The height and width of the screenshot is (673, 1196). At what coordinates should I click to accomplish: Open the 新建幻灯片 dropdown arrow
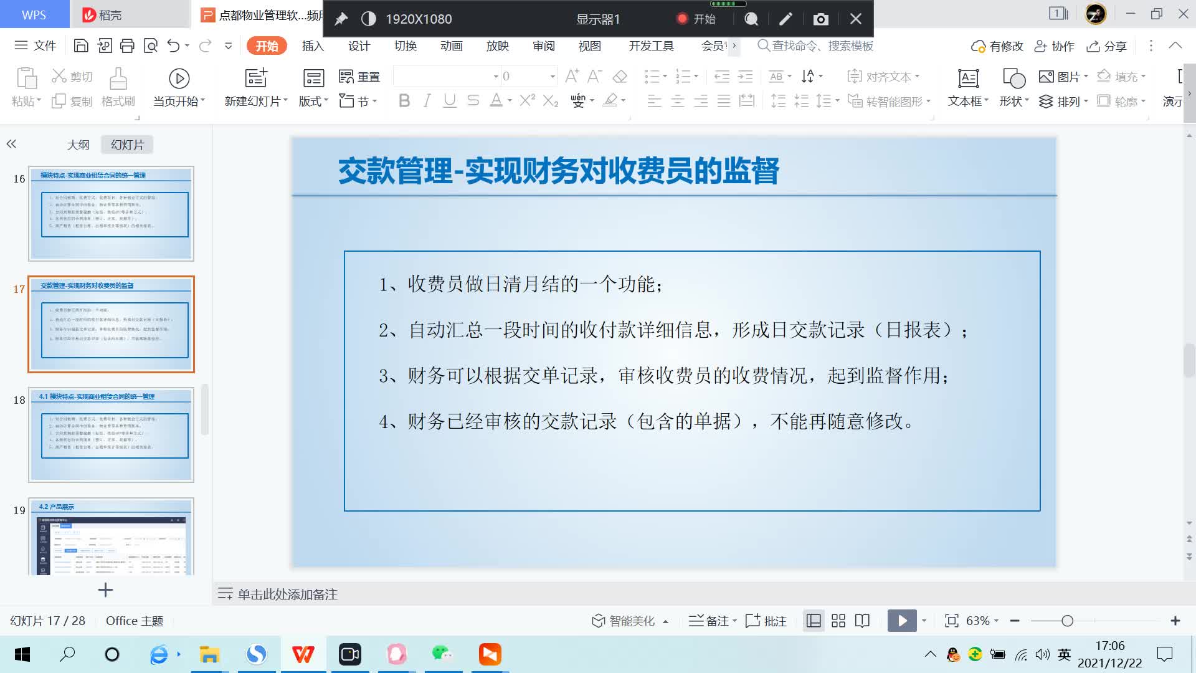pyautogui.click(x=284, y=100)
